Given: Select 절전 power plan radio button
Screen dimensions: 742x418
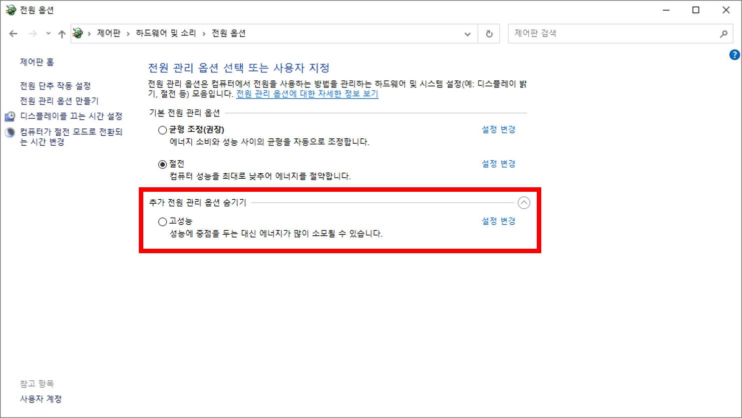Looking at the screenshot, I should (162, 164).
